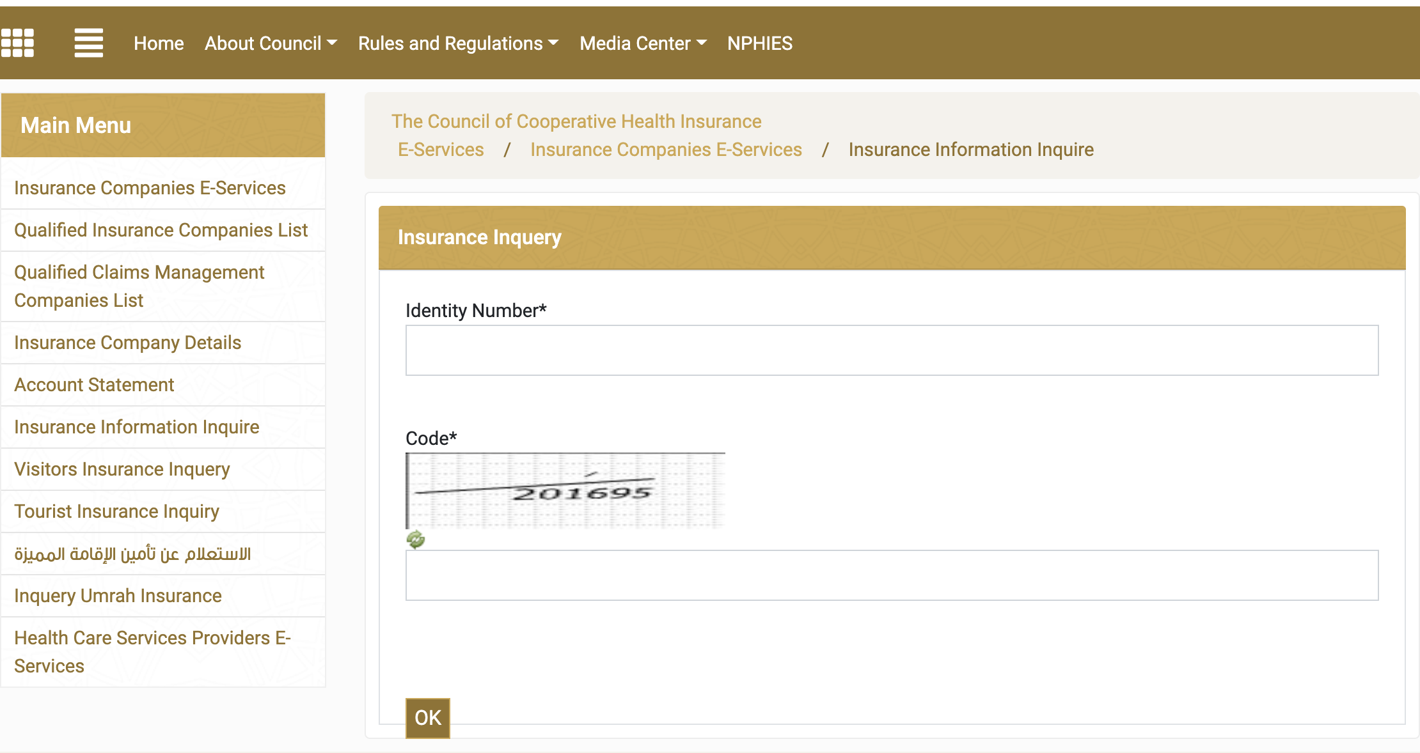Open Visitors Insurance Inquery link
Image resolution: width=1420 pixels, height=753 pixels.
click(x=122, y=469)
